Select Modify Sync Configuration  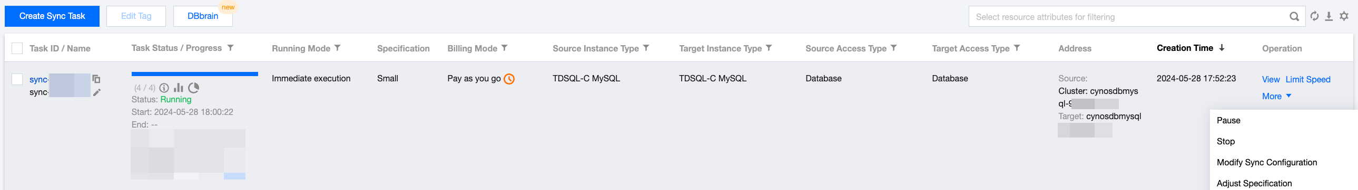click(x=1267, y=162)
